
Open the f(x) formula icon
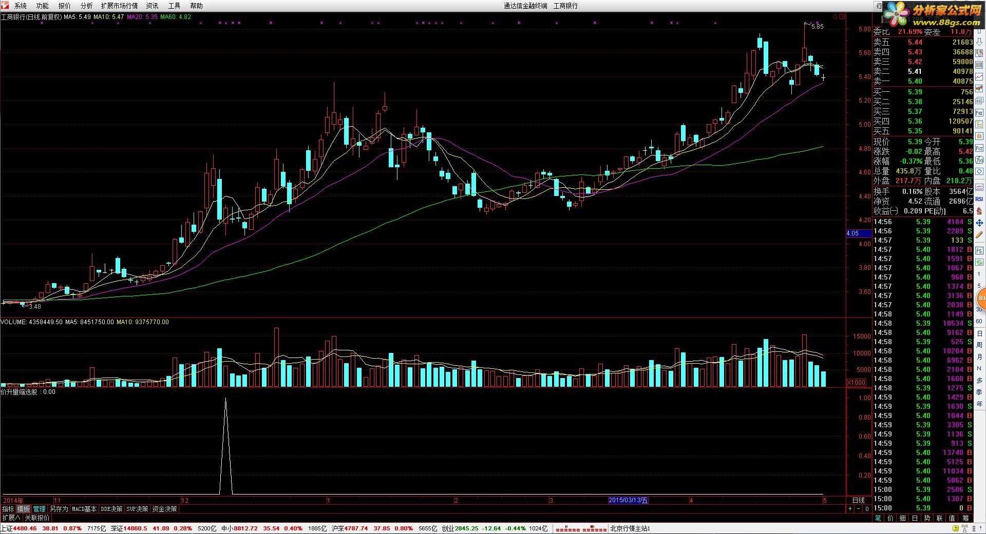(x=979, y=159)
